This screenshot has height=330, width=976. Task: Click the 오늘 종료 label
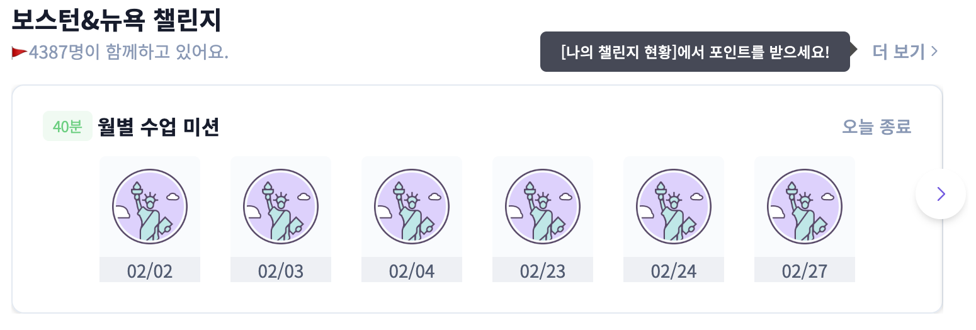(877, 127)
